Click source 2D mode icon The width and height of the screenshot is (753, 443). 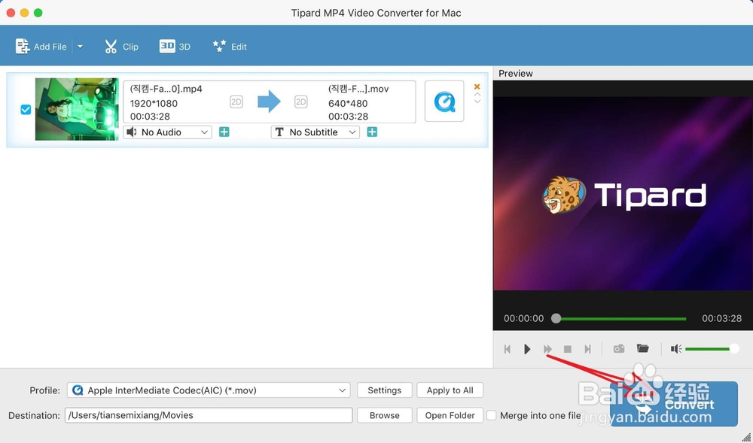tap(236, 102)
